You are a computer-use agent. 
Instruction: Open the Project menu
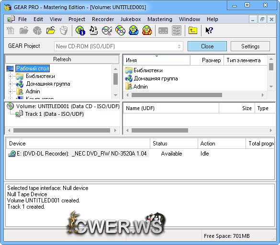click(x=77, y=19)
